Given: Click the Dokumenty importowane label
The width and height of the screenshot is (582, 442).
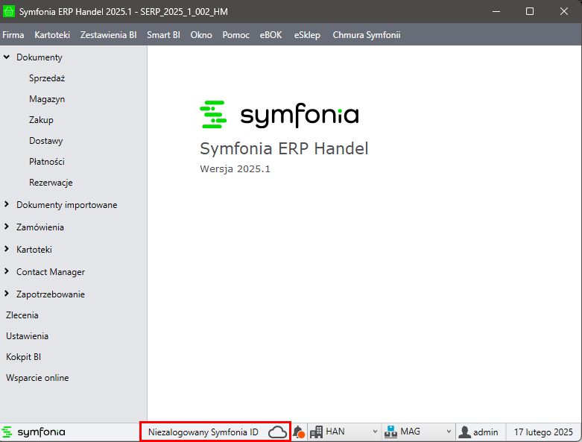Looking at the screenshot, I should point(67,205).
